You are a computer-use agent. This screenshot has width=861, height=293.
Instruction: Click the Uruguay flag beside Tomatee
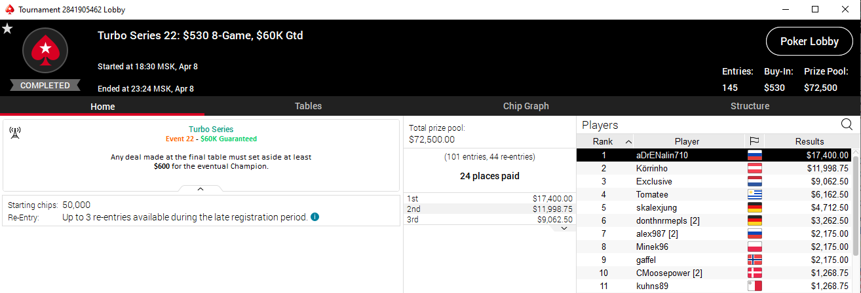tap(754, 194)
